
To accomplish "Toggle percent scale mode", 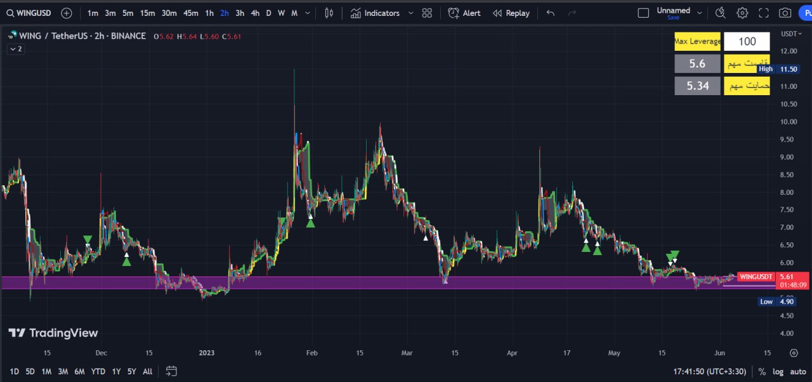I will pos(762,372).
